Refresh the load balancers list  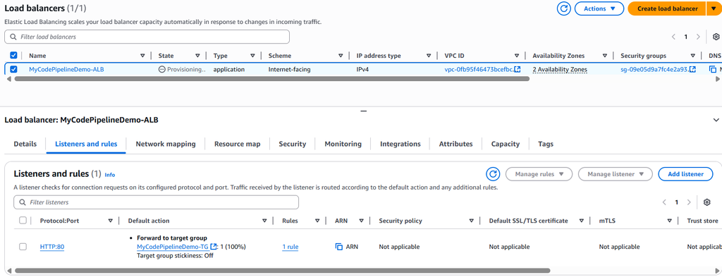(563, 8)
